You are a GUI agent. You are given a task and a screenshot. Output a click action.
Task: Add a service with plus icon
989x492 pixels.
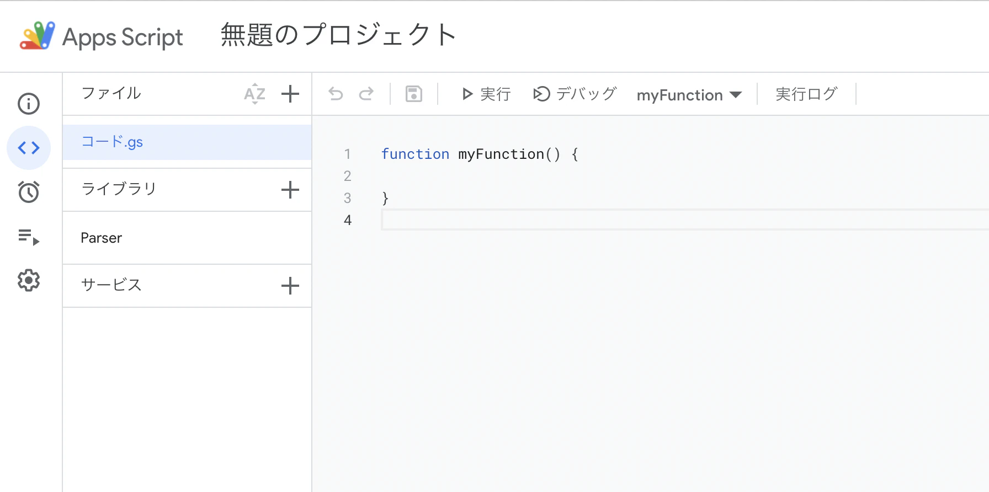click(x=290, y=286)
